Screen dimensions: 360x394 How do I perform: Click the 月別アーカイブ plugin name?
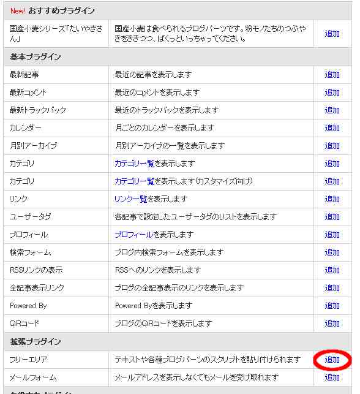pos(34,146)
